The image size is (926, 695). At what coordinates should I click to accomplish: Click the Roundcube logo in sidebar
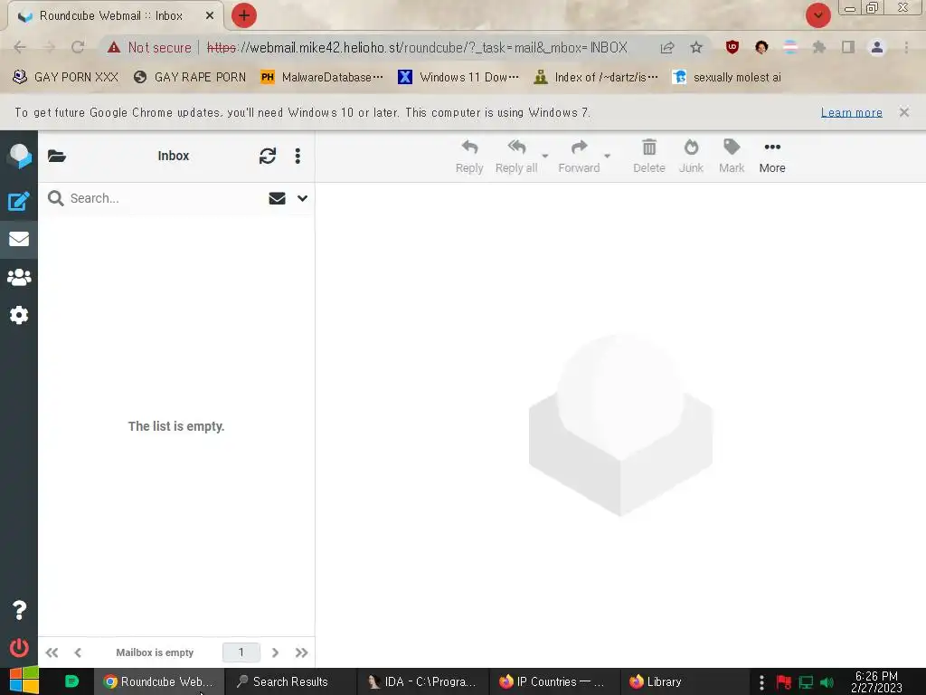19,156
